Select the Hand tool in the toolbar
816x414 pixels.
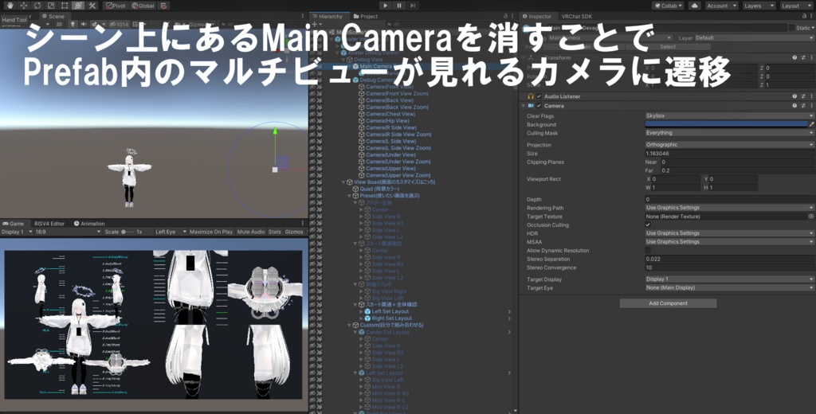(x=10, y=6)
